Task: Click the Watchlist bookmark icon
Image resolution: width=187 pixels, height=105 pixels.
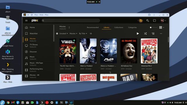Action: pos(26,34)
